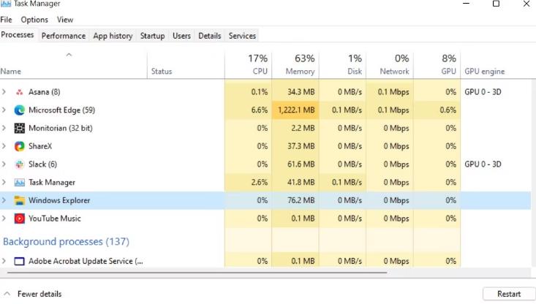
Task: Expand the Adobe Acrobat Update Service row
Action: click(4, 261)
